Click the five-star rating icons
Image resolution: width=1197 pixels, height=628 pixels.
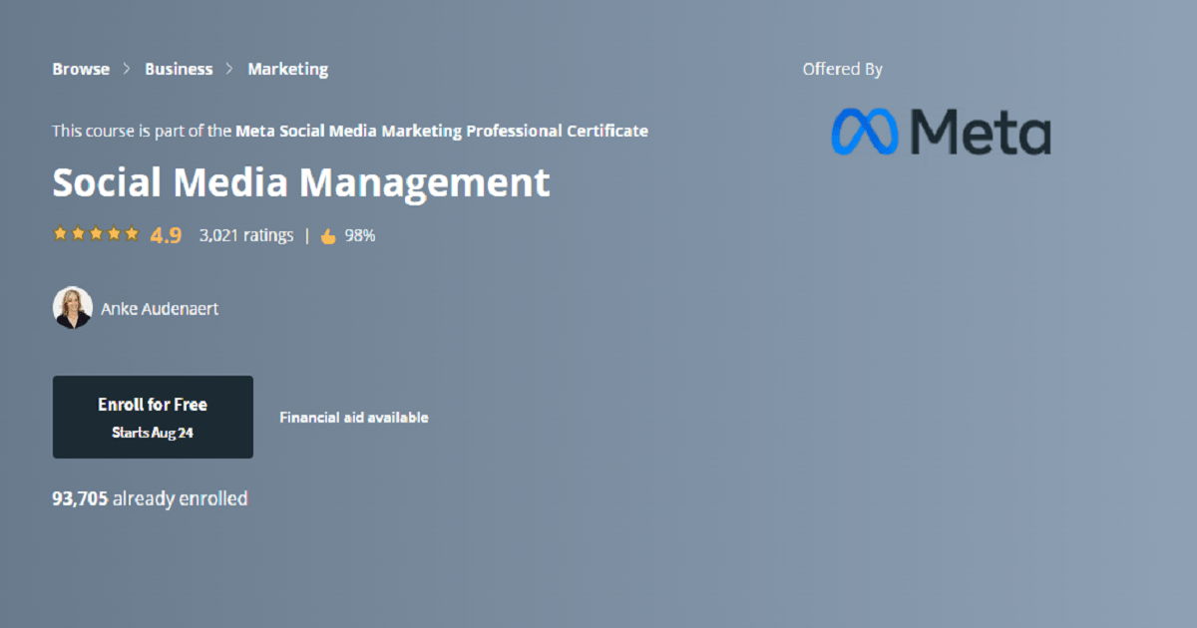point(96,234)
